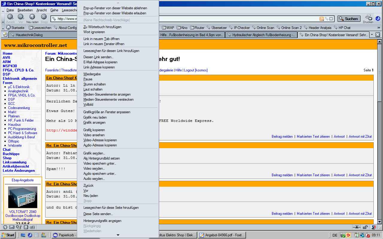Screen dimensions: 383x239
Task: Select 'Pop-up-Fenster von dieser Website erlauben'
Action: point(118,13)
